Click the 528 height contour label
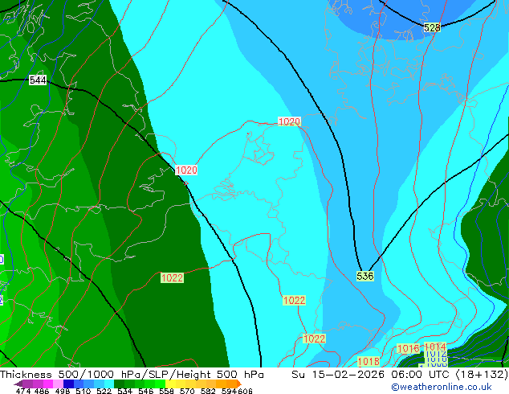This screenshot has height=394, width=509. pos(432,27)
